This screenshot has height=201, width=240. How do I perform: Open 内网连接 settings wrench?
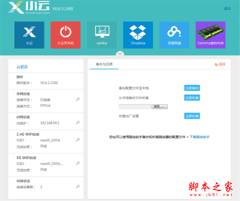(x=78, y=122)
